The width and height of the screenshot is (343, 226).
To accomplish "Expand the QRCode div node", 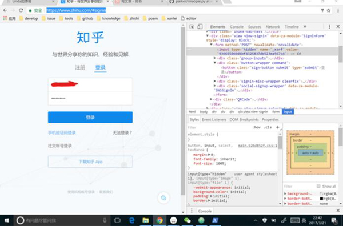I will coord(212,99).
